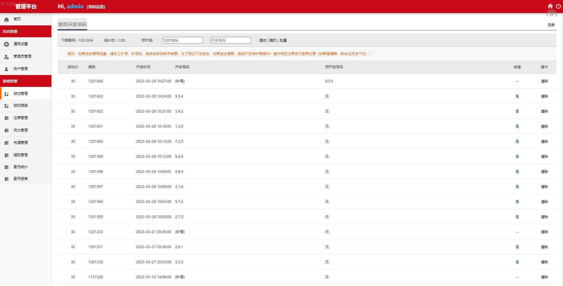Click the 批量 batch link
Screen dimensions: 563x286
pyautogui.click(x=283, y=40)
